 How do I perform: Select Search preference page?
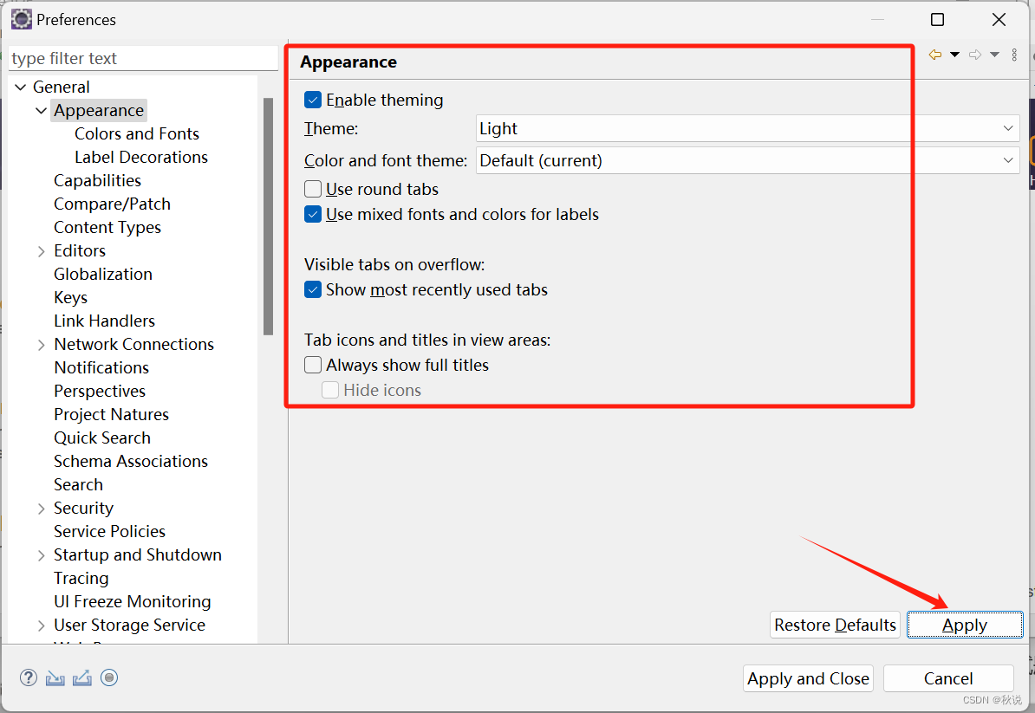click(x=79, y=485)
